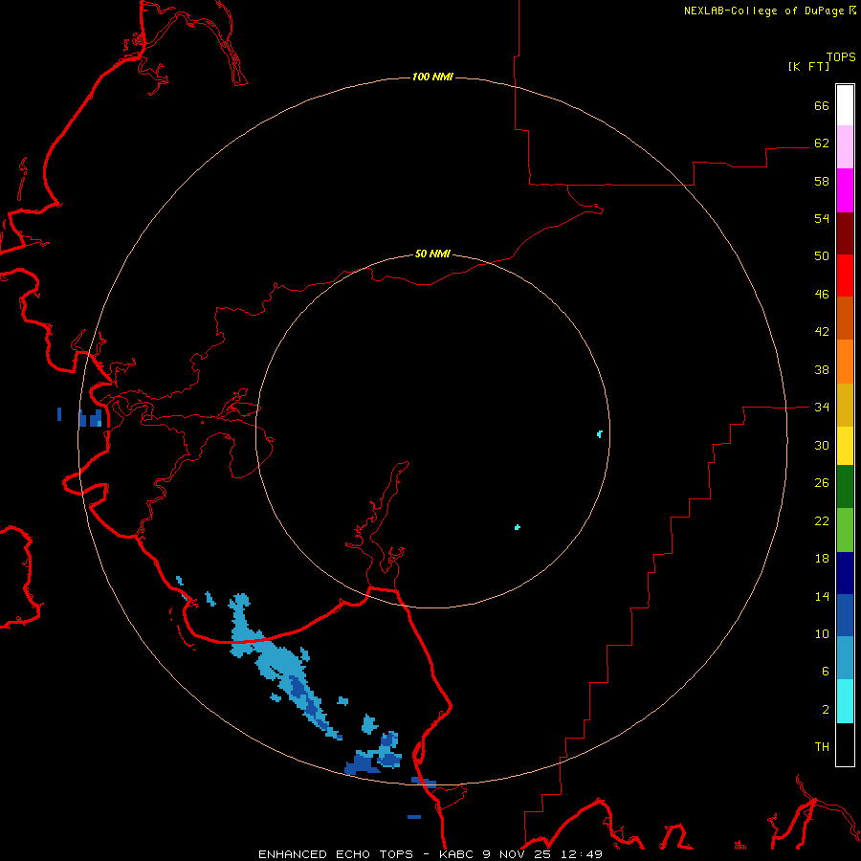Screen dimensions: 861x861
Task: Click the light pink legend swatch
Action: tap(845, 147)
